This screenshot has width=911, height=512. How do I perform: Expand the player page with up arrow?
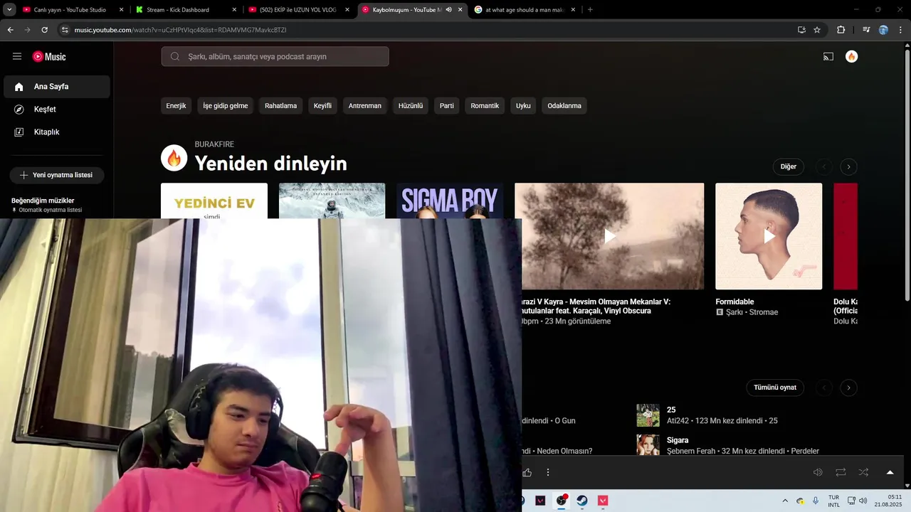(890, 472)
